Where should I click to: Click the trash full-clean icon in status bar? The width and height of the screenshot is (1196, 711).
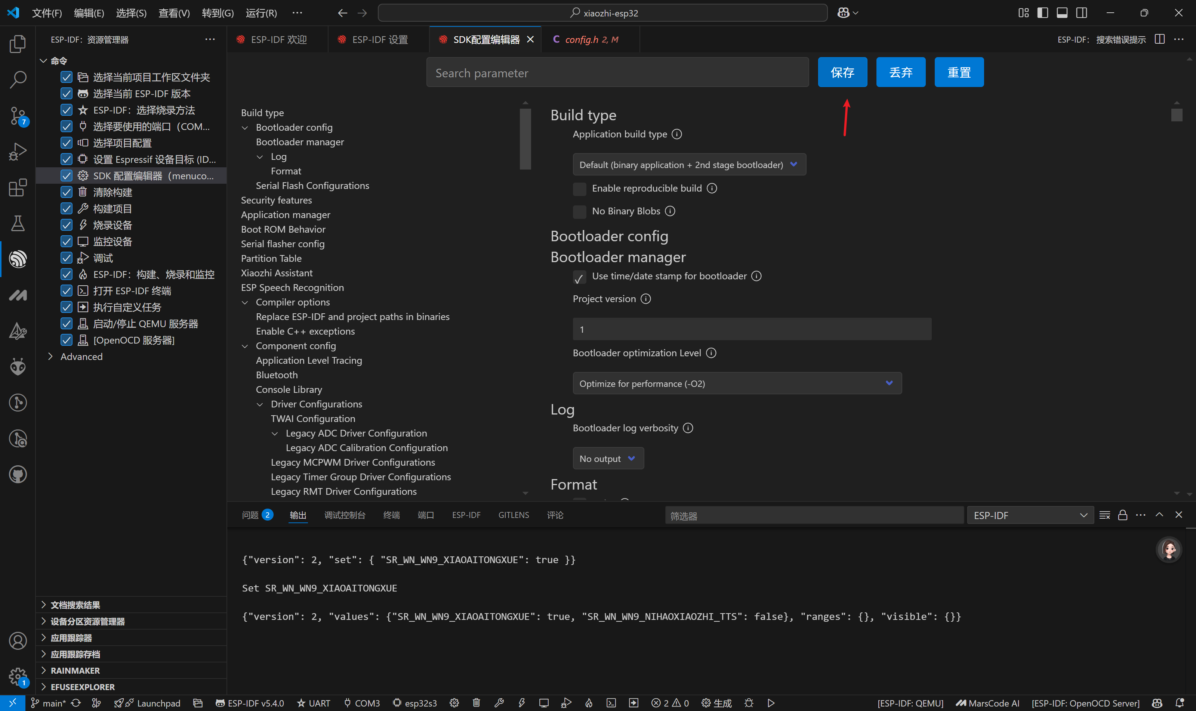click(x=476, y=703)
